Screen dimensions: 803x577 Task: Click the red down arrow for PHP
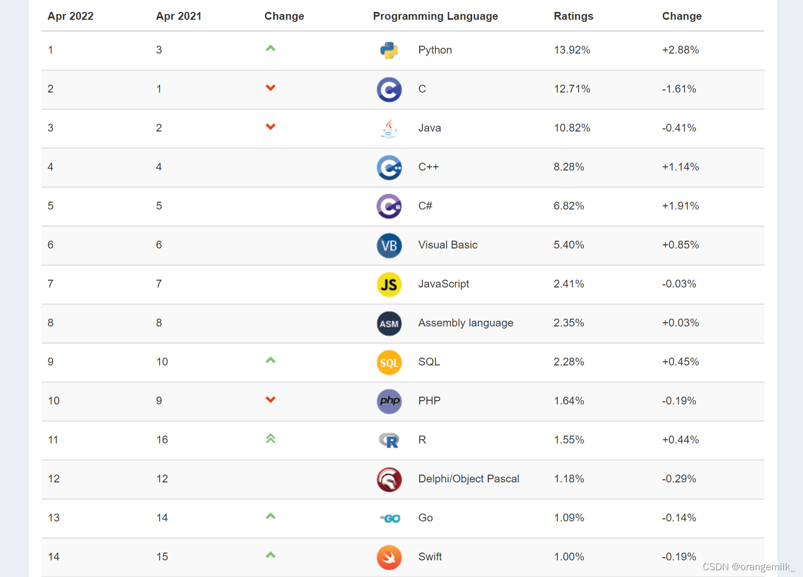coord(271,400)
